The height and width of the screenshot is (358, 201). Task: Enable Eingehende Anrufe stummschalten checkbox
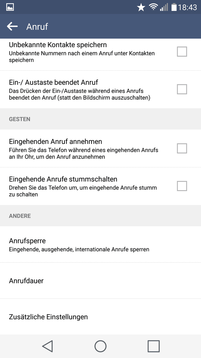pos(182,186)
